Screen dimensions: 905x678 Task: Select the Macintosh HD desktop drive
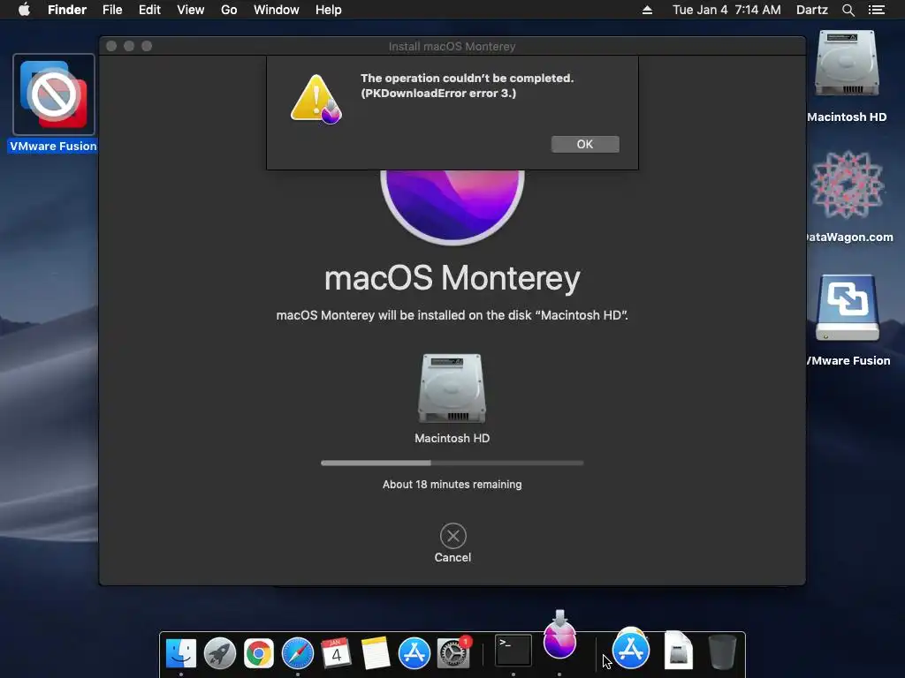pyautogui.click(x=846, y=64)
